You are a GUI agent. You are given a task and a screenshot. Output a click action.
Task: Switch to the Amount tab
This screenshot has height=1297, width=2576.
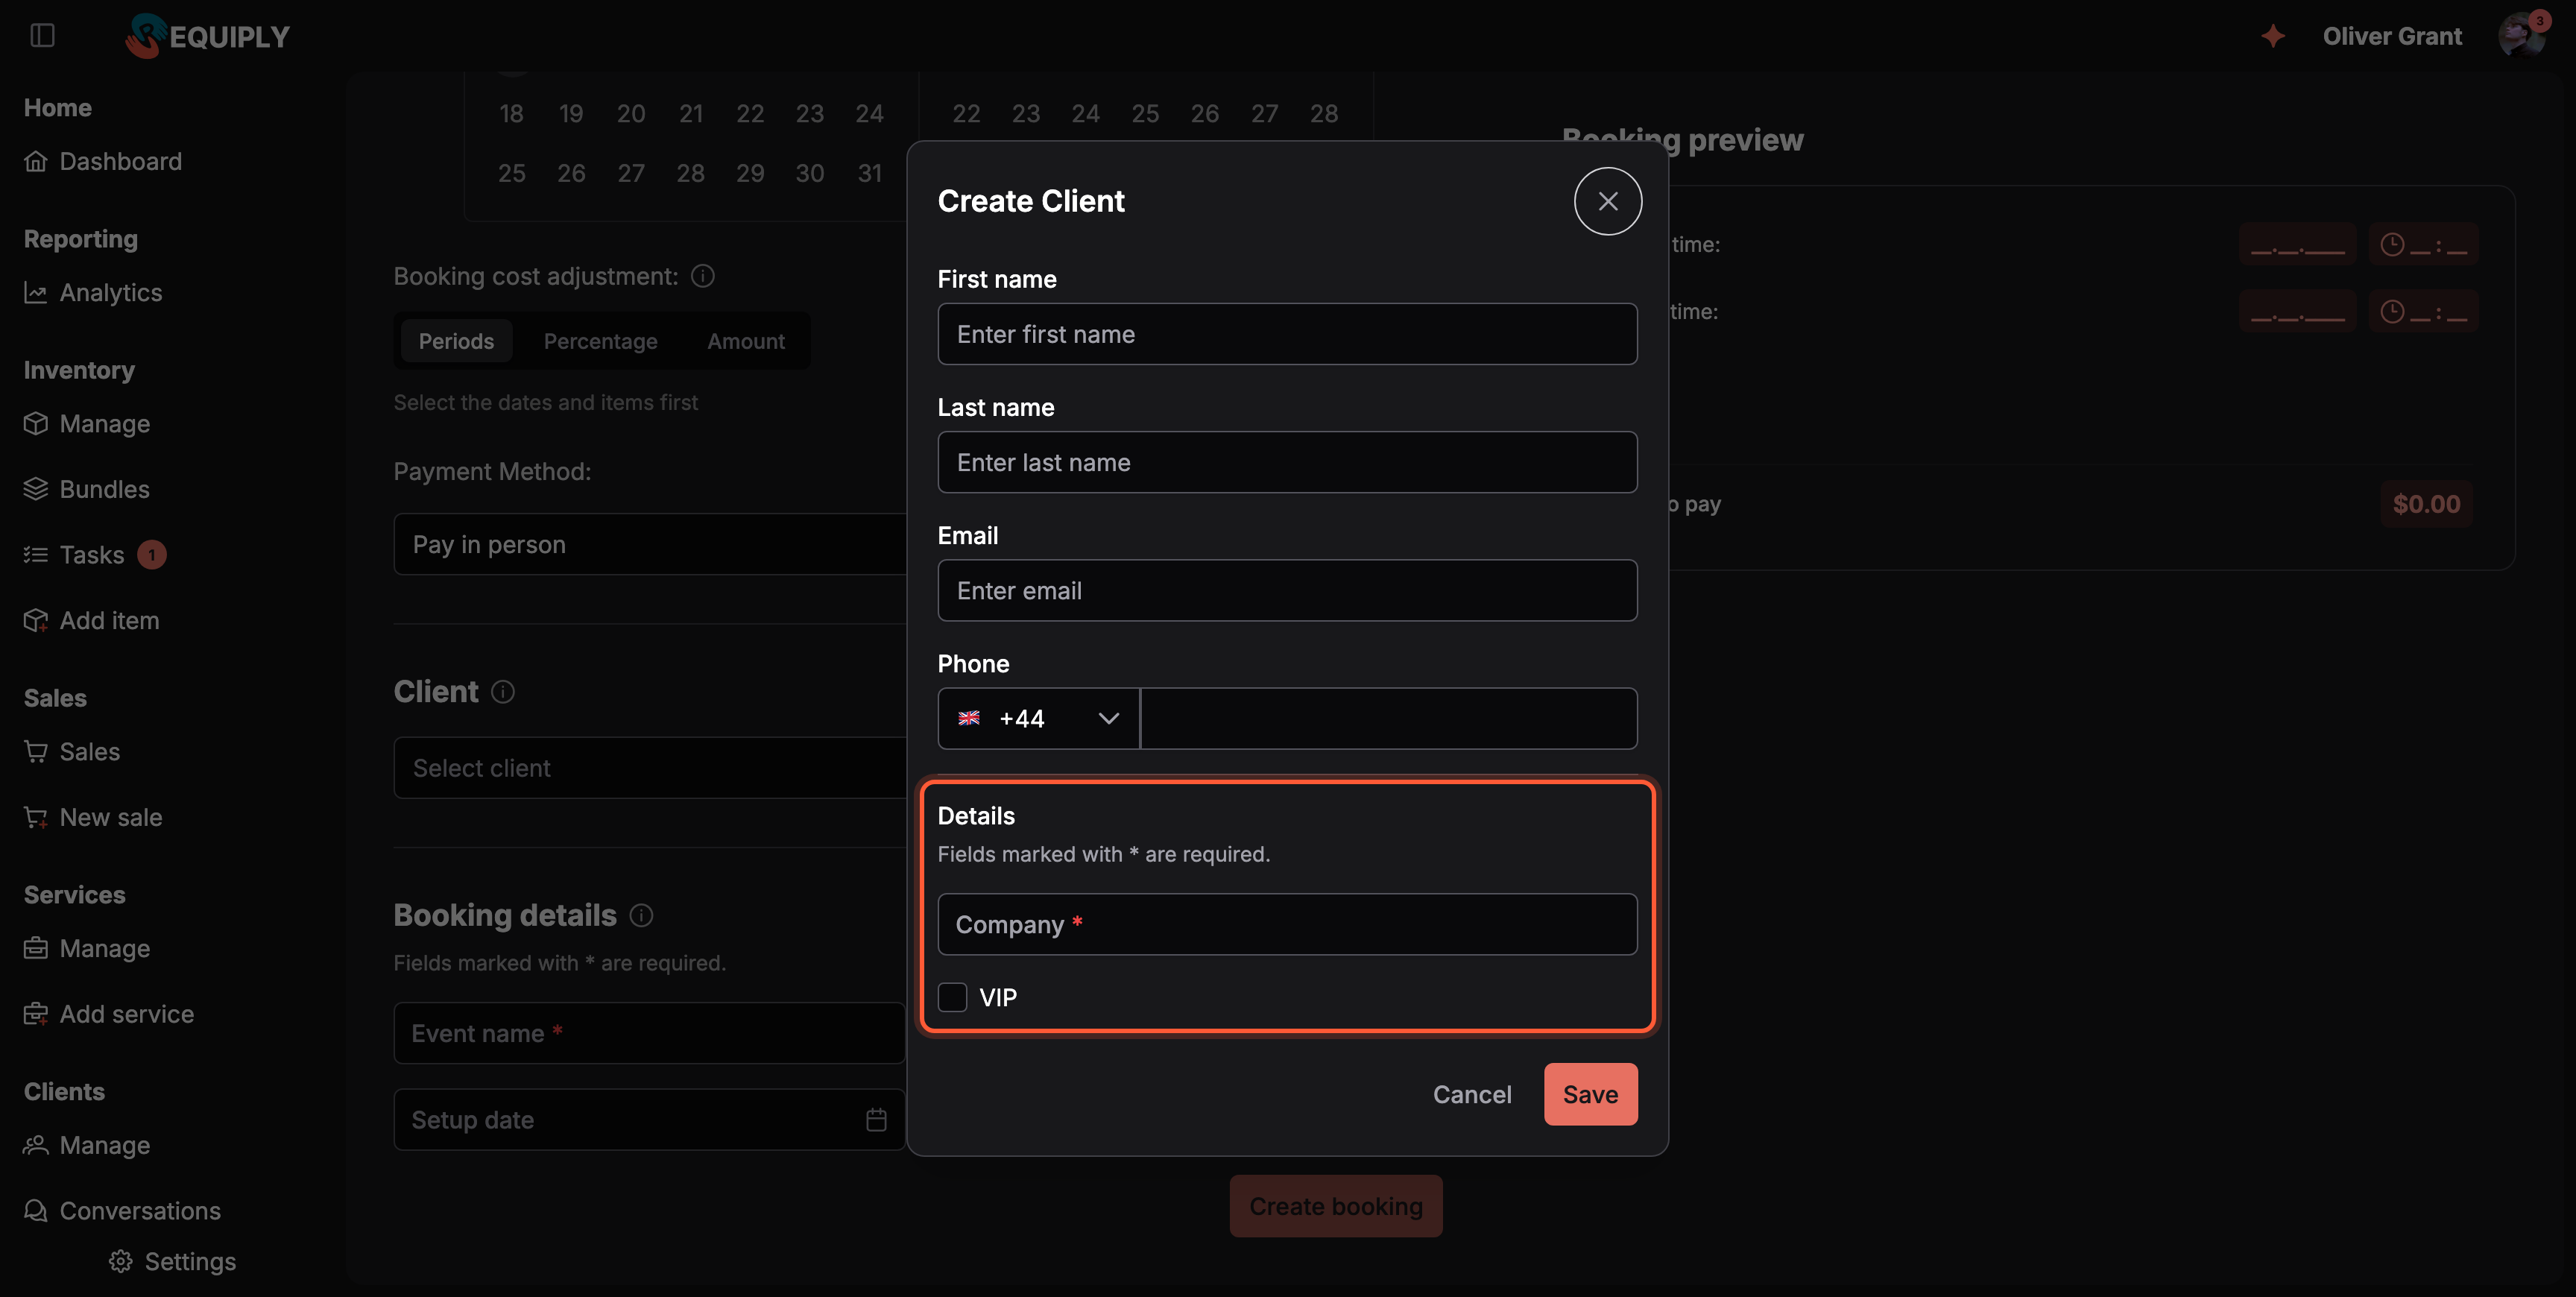tap(746, 341)
